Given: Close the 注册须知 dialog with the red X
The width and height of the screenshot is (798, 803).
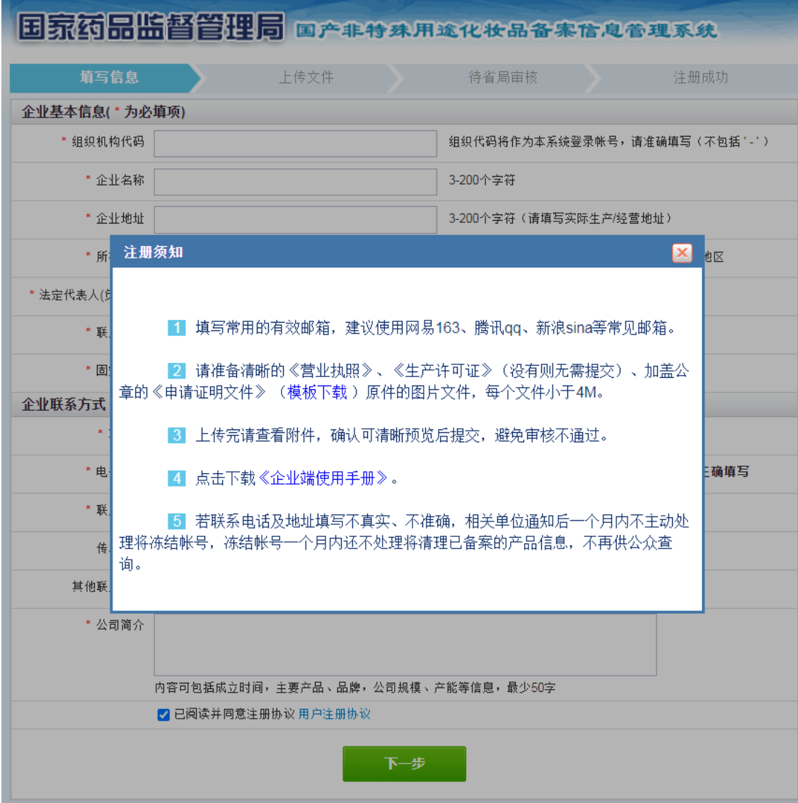Looking at the screenshot, I should pos(682,253).
